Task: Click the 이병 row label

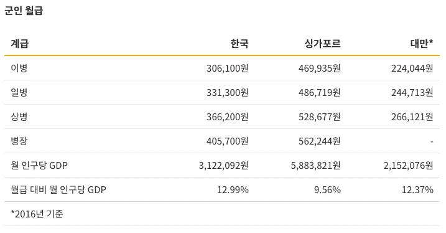Action: [19, 68]
